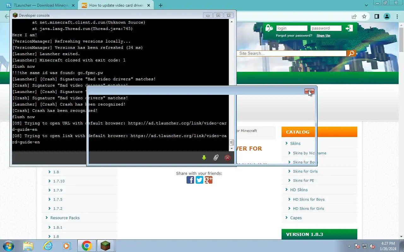Screen dimensions: 404x252
Task: Show hidden tray icons arrow
Action: (x=349, y=246)
